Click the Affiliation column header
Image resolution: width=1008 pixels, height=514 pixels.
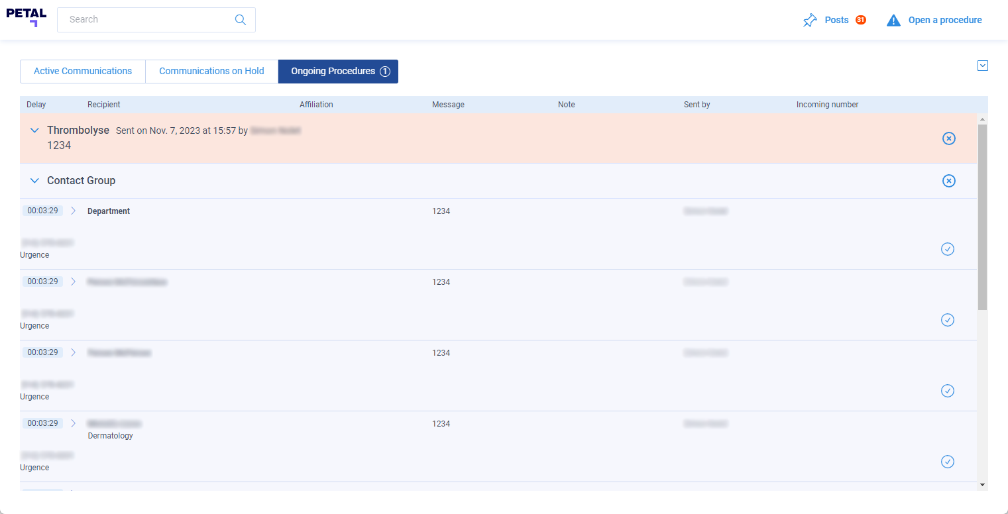[x=316, y=105]
